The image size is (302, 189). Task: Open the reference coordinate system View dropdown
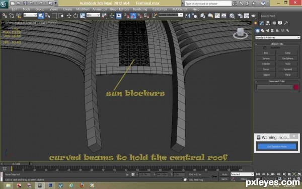pyautogui.click(x=93, y=15)
